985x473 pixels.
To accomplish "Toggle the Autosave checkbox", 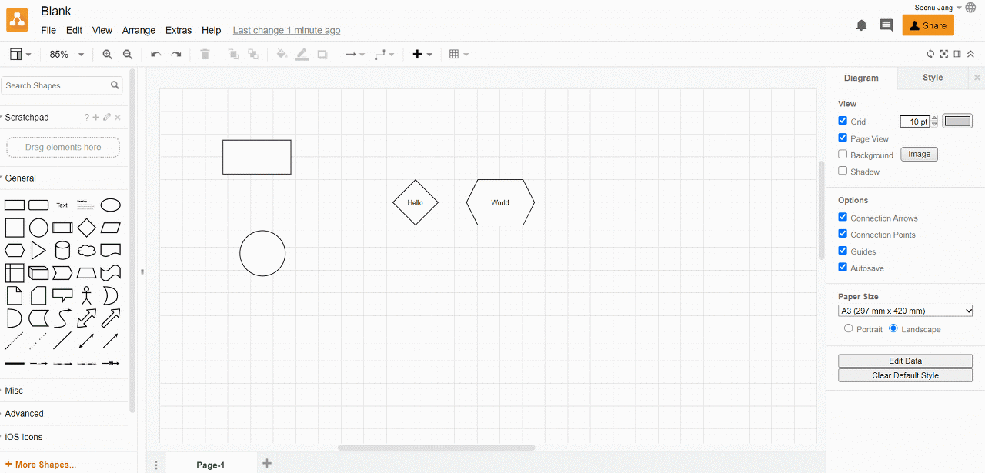I will [x=843, y=267].
